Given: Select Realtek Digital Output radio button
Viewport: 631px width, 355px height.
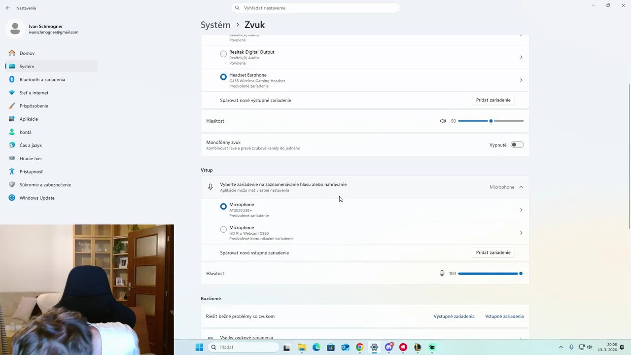Looking at the screenshot, I should click(223, 54).
